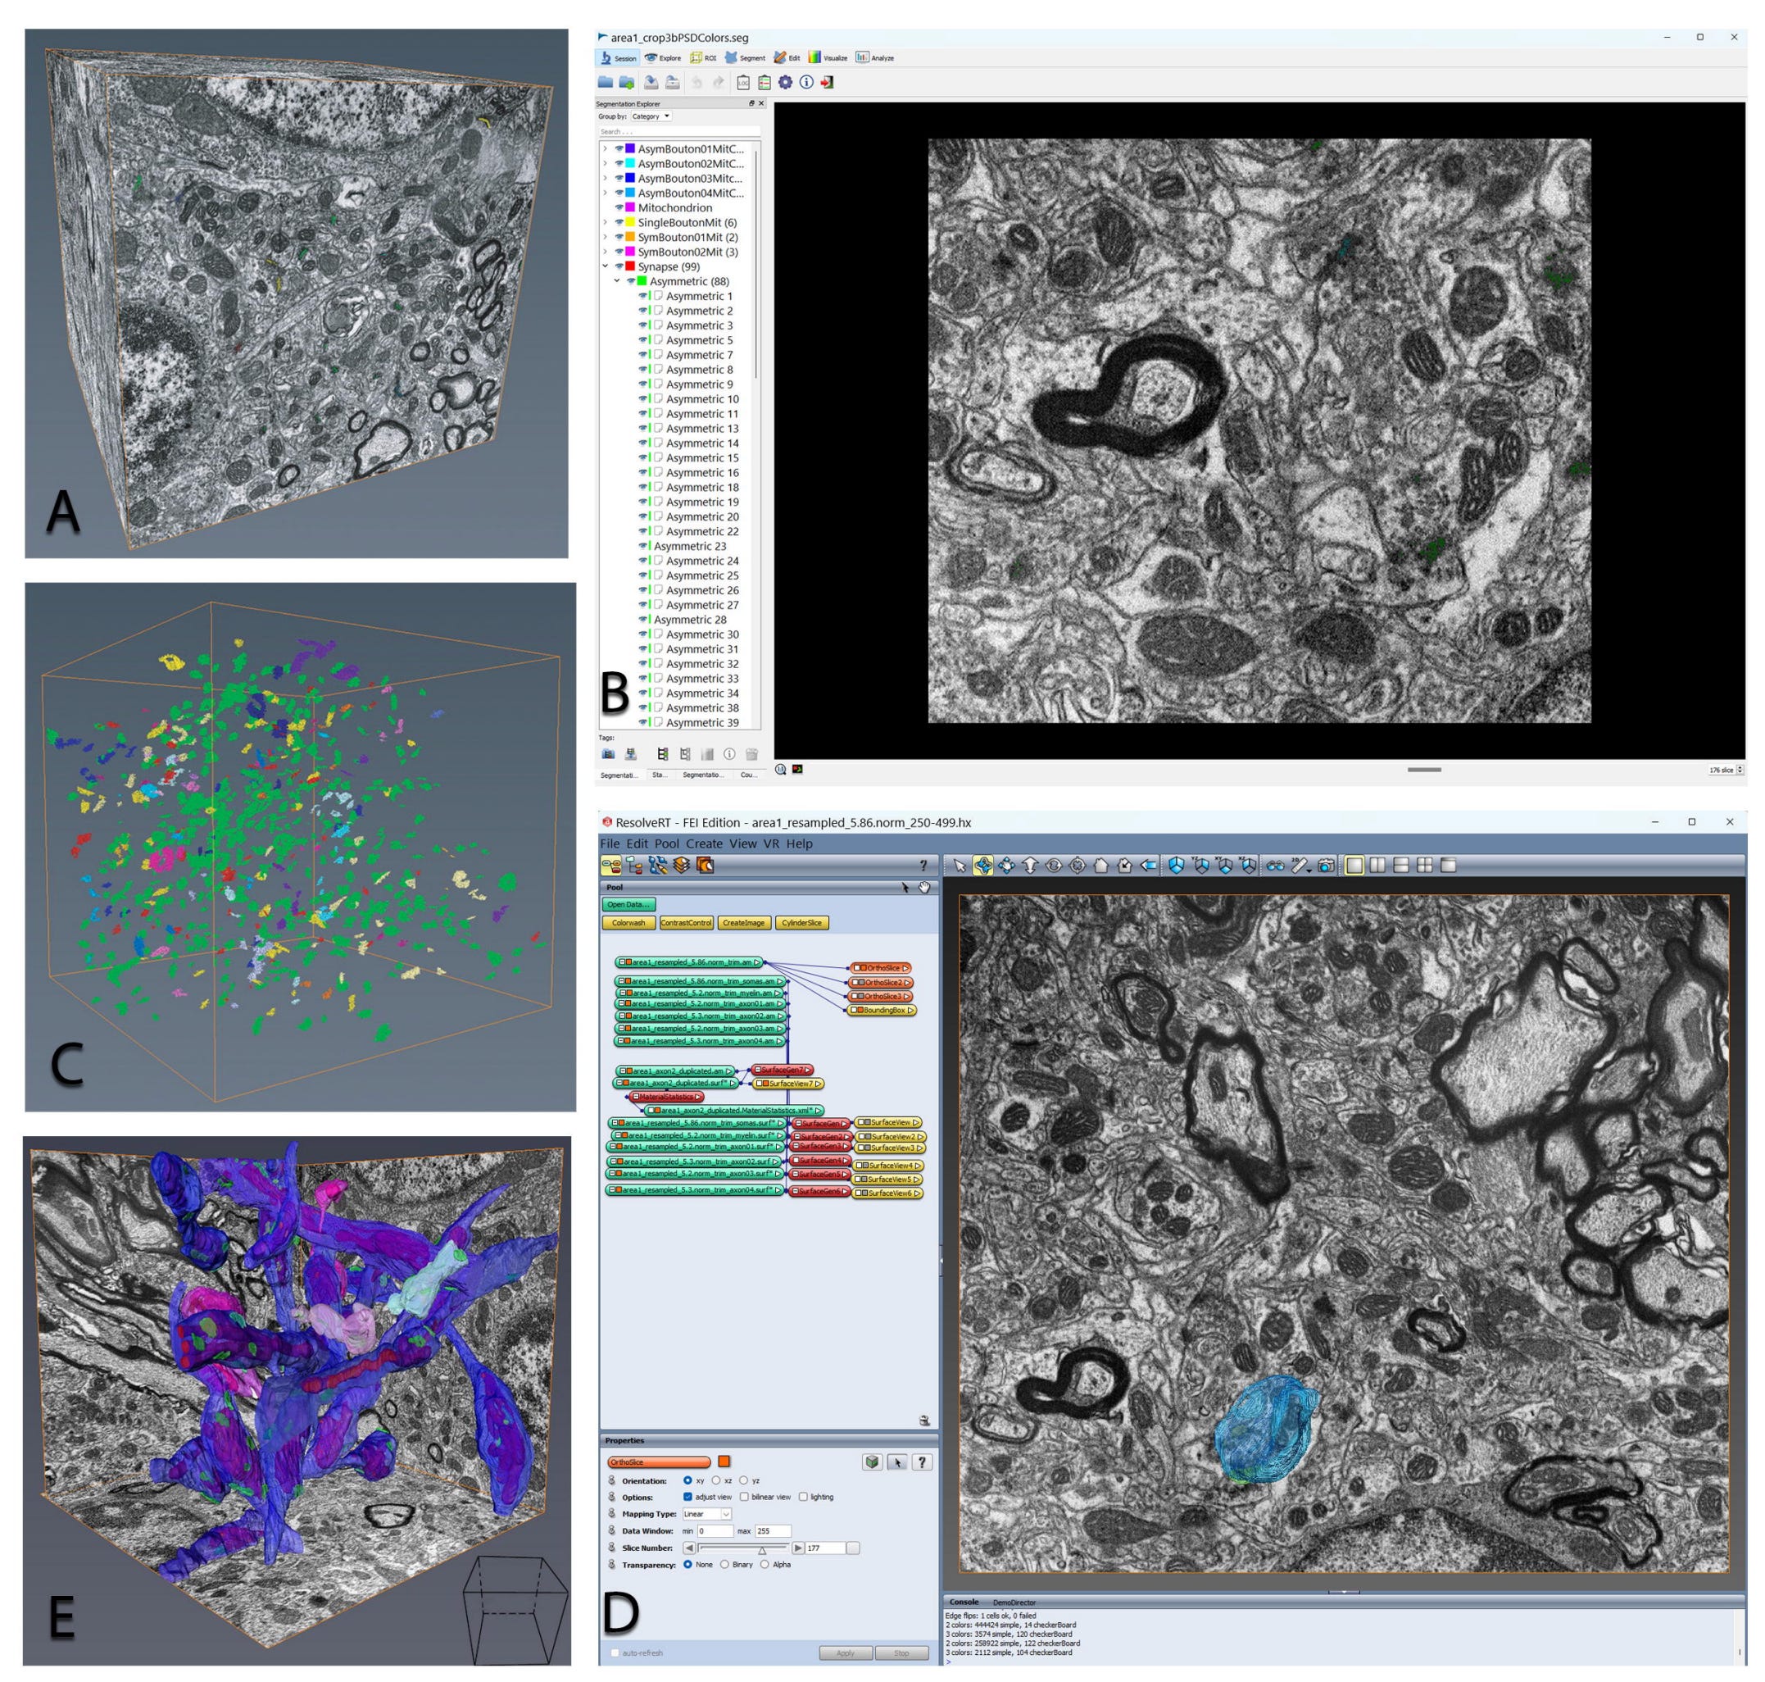Click the blue gear settings icon
1765x1682 pixels.
pyautogui.click(x=785, y=83)
